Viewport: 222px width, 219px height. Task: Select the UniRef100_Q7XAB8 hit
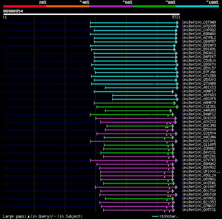click(199, 84)
